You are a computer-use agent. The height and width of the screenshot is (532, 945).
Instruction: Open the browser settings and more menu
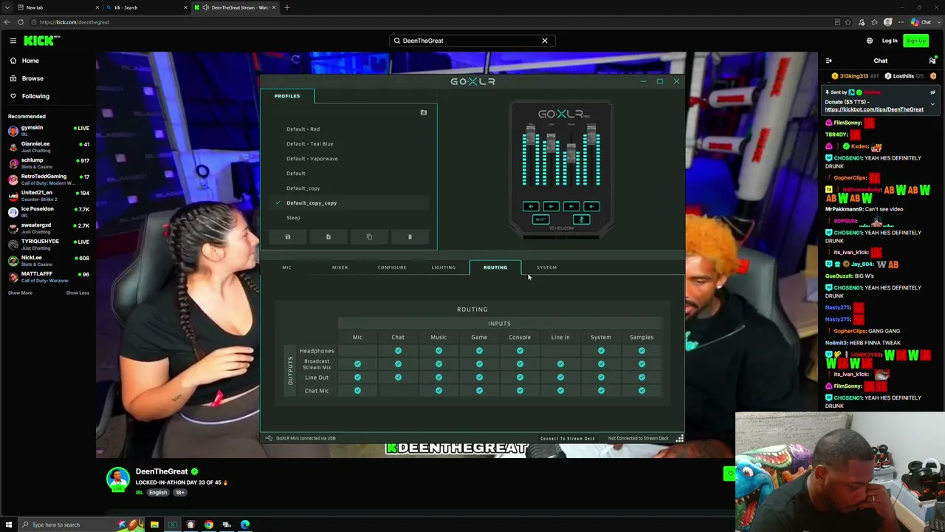(901, 22)
